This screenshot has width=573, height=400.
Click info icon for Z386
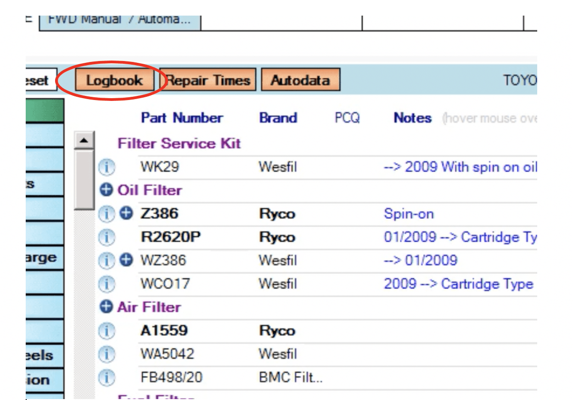tap(107, 214)
